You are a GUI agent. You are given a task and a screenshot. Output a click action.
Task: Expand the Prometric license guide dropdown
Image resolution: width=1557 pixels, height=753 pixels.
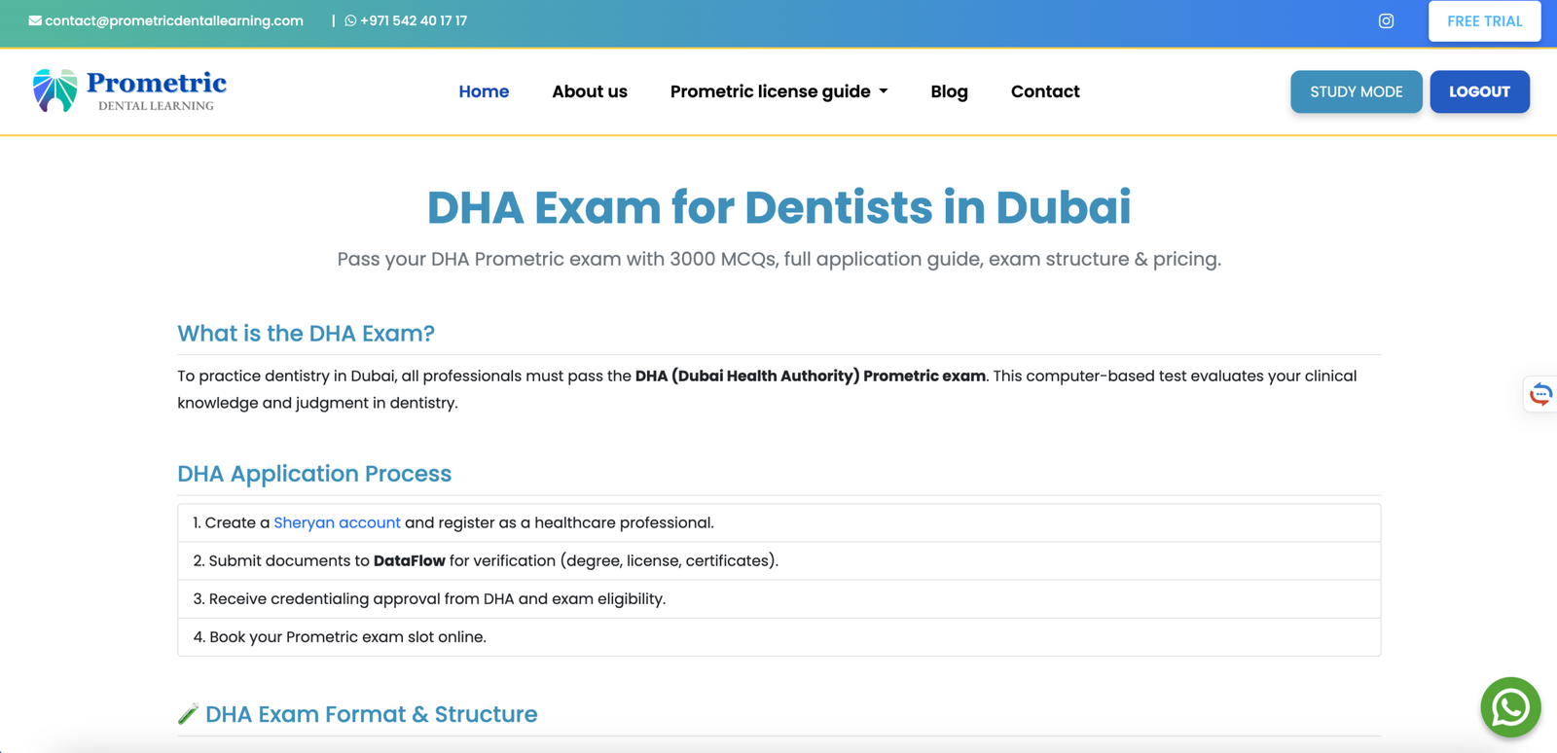(x=770, y=91)
